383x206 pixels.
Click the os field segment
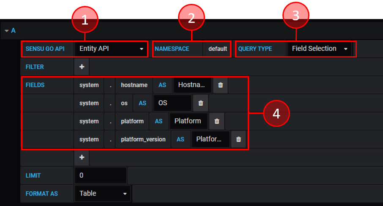[124, 103]
